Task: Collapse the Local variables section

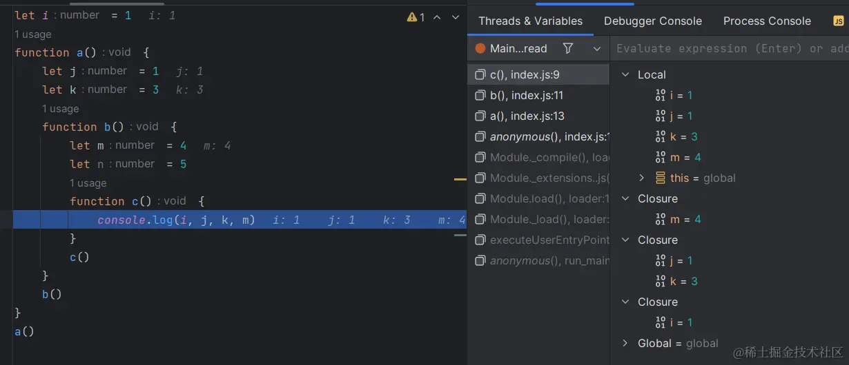Action: pos(625,74)
